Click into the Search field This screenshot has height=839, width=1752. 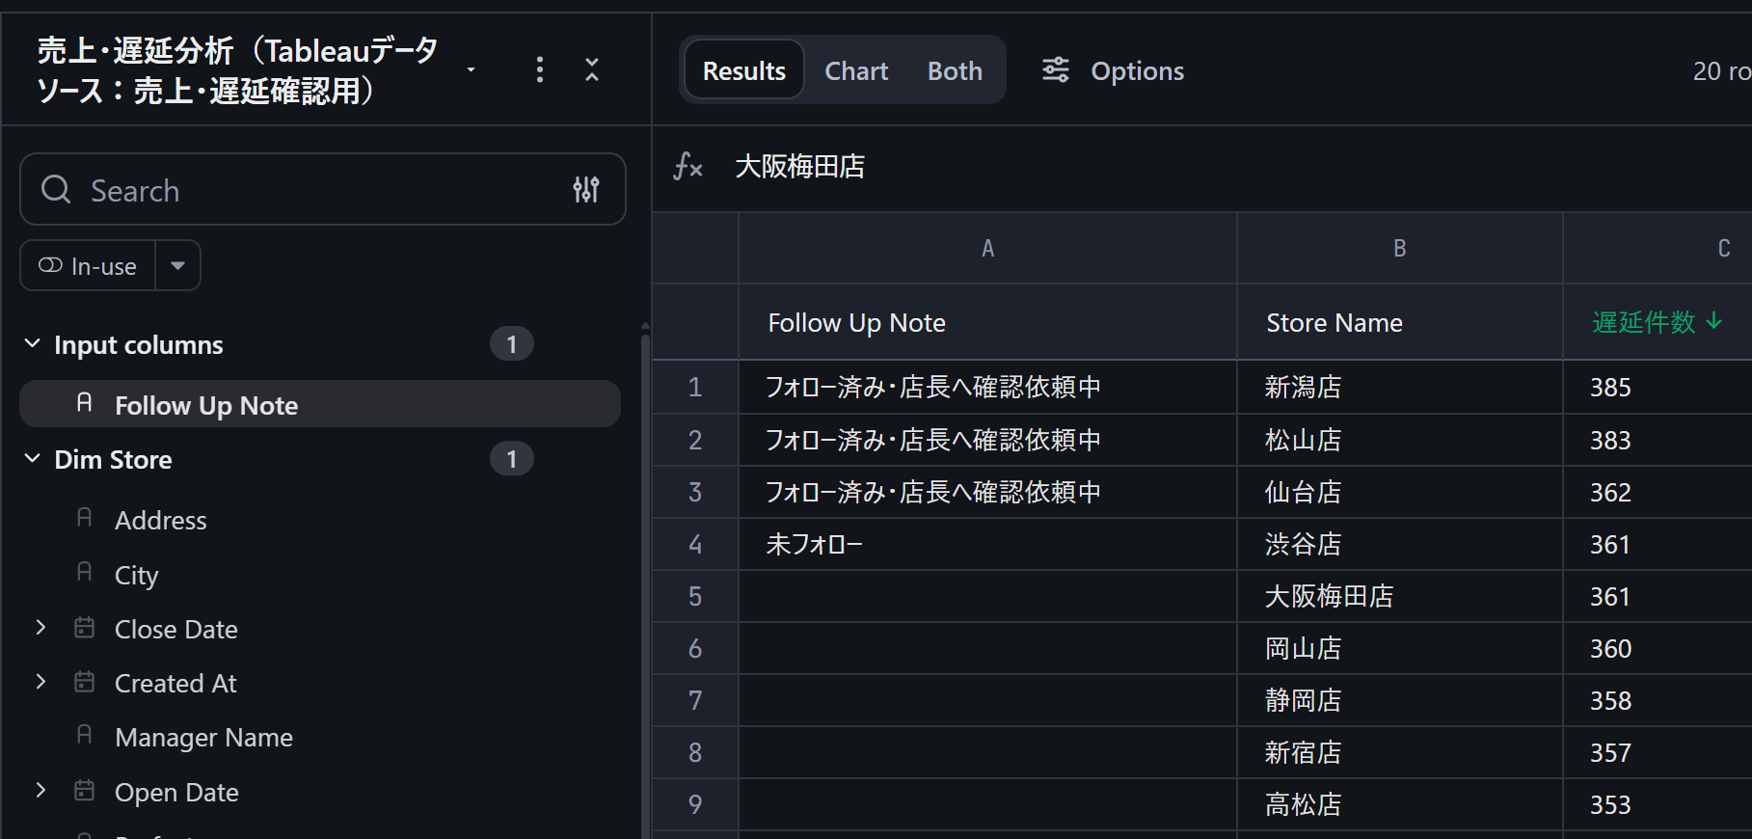[323, 190]
